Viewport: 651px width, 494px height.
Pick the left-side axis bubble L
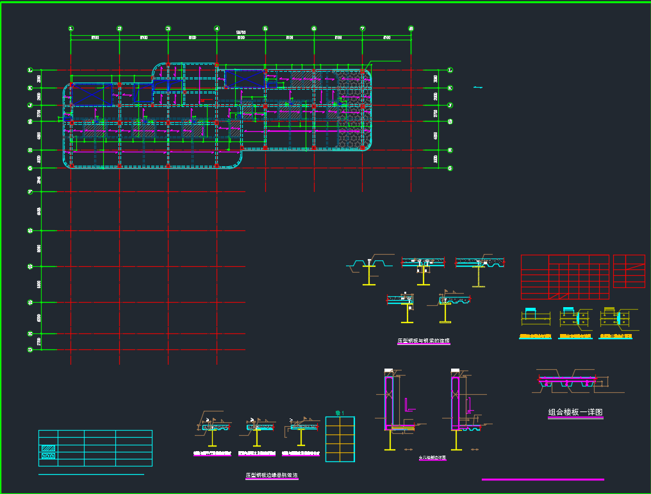(30, 70)
